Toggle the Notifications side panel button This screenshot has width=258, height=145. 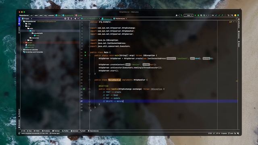coord(239,23)
